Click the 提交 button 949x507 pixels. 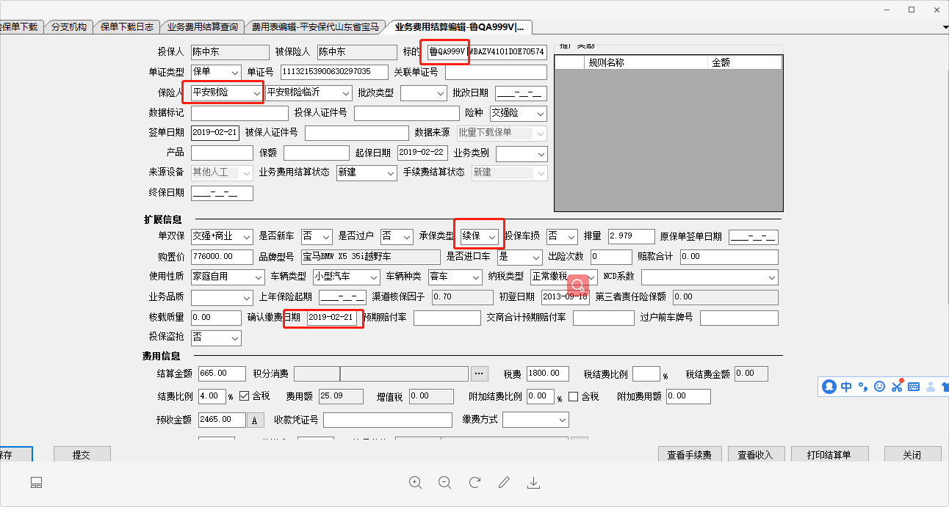click(x=82, y=454)
